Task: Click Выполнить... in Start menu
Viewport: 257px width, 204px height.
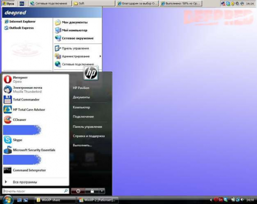Action: [82, 145]
